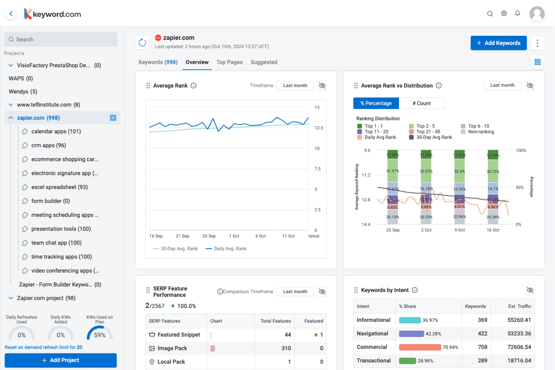Grab Average Rank widget drag handle
555x370 pixels.
click(x=148, y=86)
